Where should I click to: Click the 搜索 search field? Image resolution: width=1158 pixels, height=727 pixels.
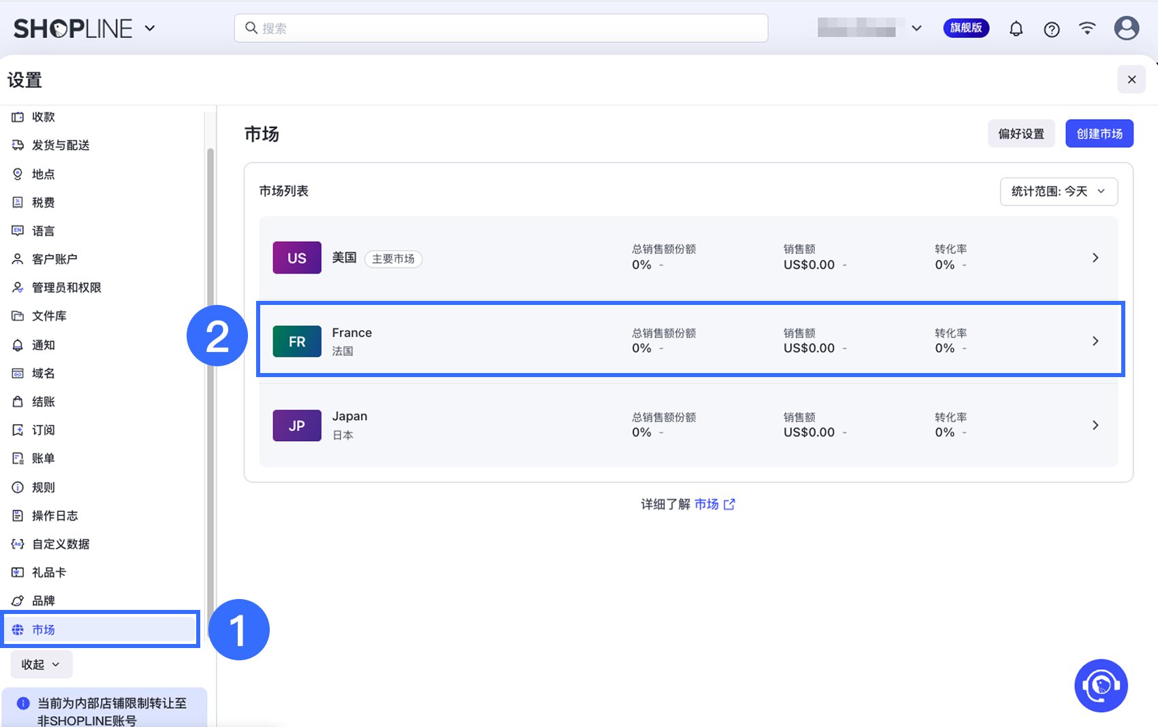tap(501, 29)
